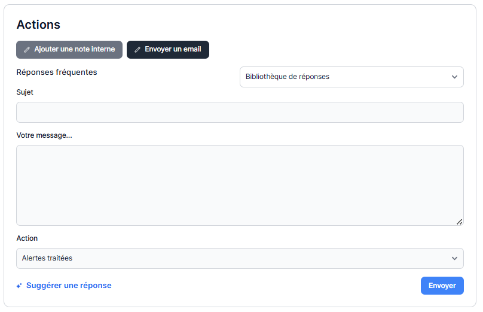Click the resize grip of the message box
Image resolution: width=483 pixels, height=312 pixels.
[459, 222]
